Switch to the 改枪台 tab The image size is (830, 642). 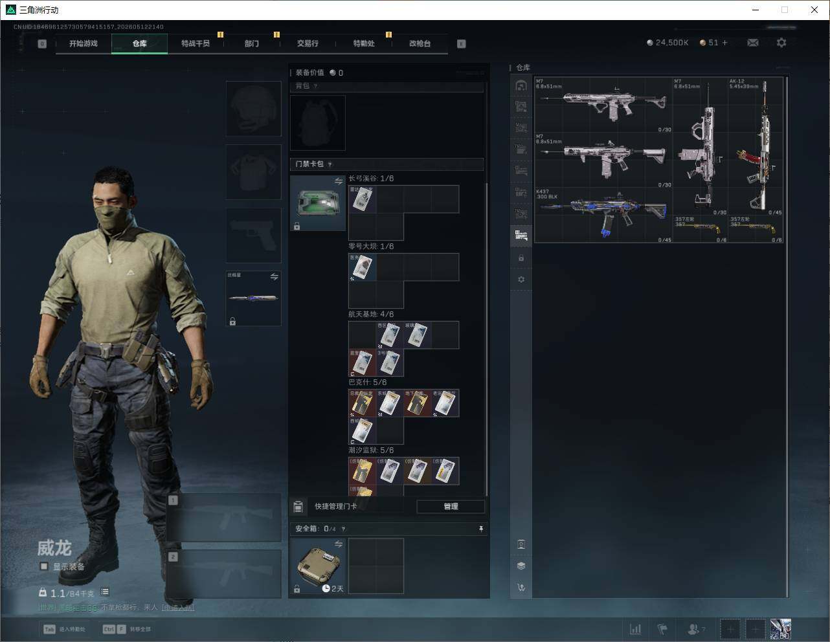tap(420, 43)
